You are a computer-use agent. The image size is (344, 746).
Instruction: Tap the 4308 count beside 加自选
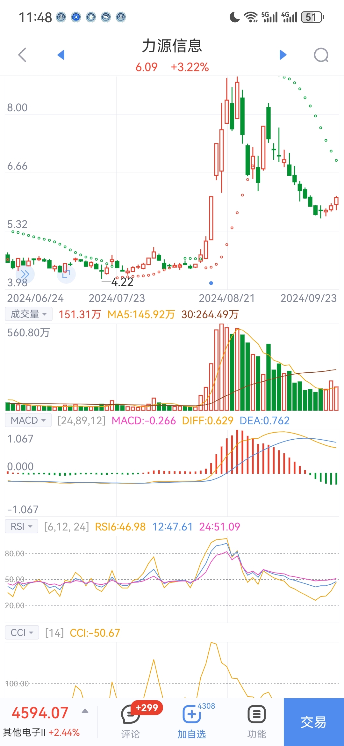pos(206,706)
